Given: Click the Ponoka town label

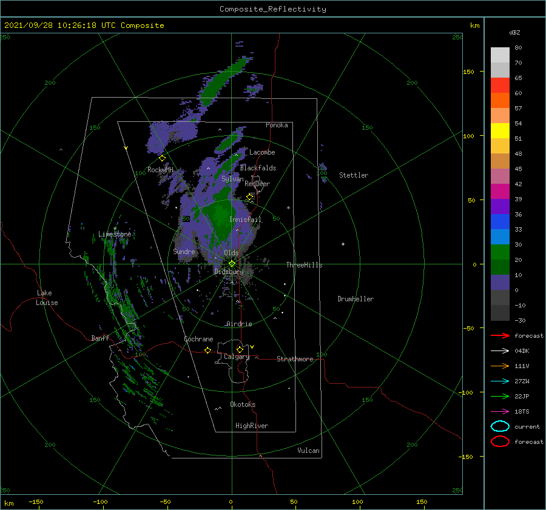Looking at the screenshot, I should (x=277, y=125).
